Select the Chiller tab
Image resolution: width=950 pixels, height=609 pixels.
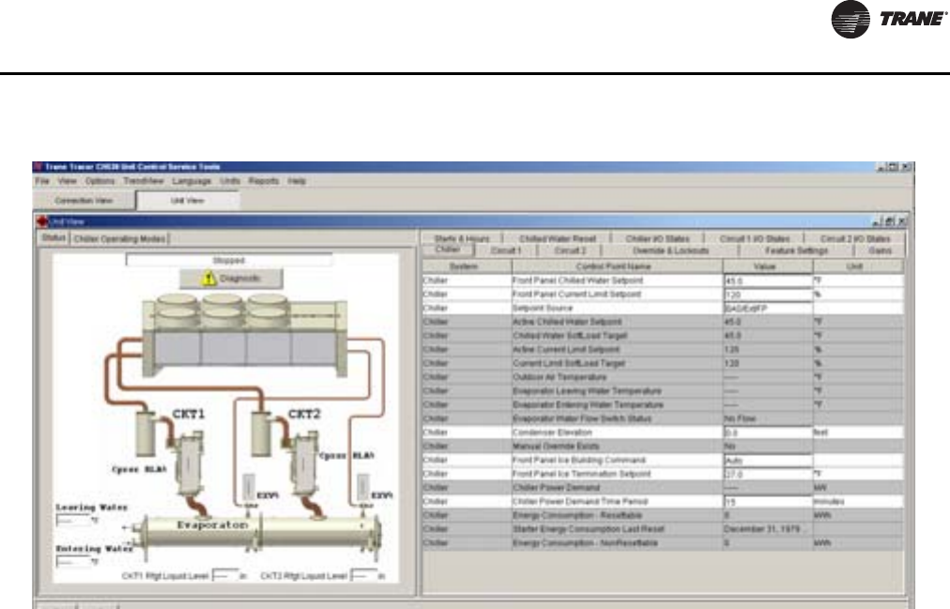coord(448,250)
